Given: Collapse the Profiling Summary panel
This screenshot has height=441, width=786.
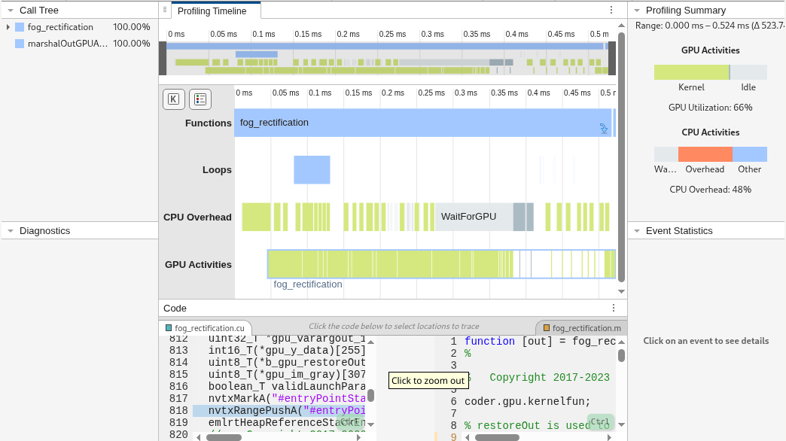Looking at the screenshot, I should click(x=637, y=10).
